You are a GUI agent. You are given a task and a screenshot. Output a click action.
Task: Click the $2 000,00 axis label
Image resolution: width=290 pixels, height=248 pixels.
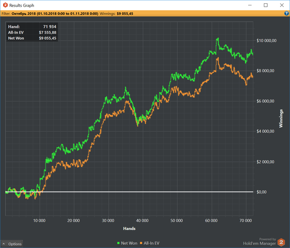[x=266, y=162]
